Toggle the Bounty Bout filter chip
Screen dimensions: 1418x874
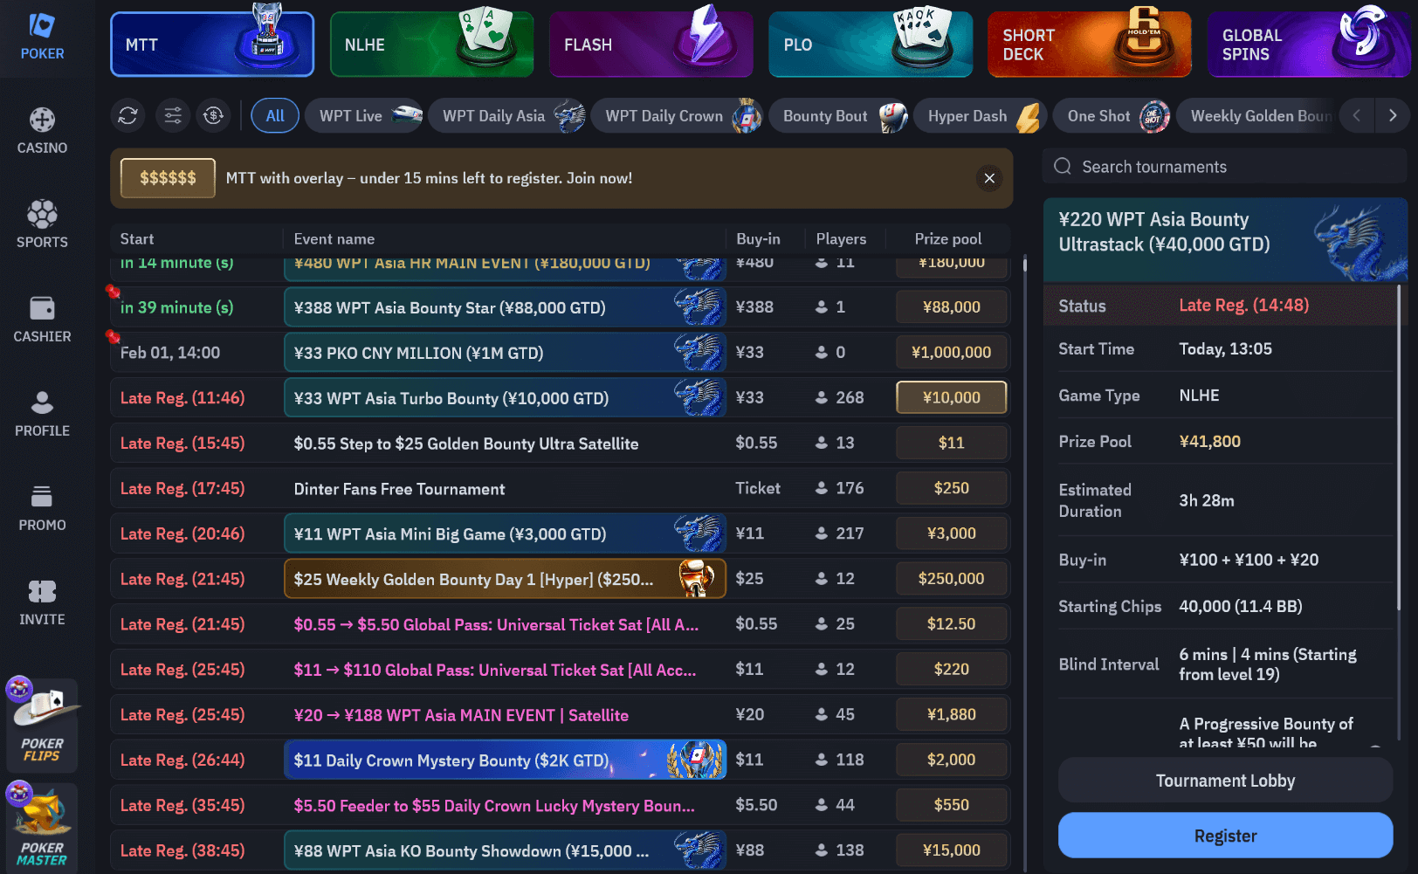(x=838, y=115)
